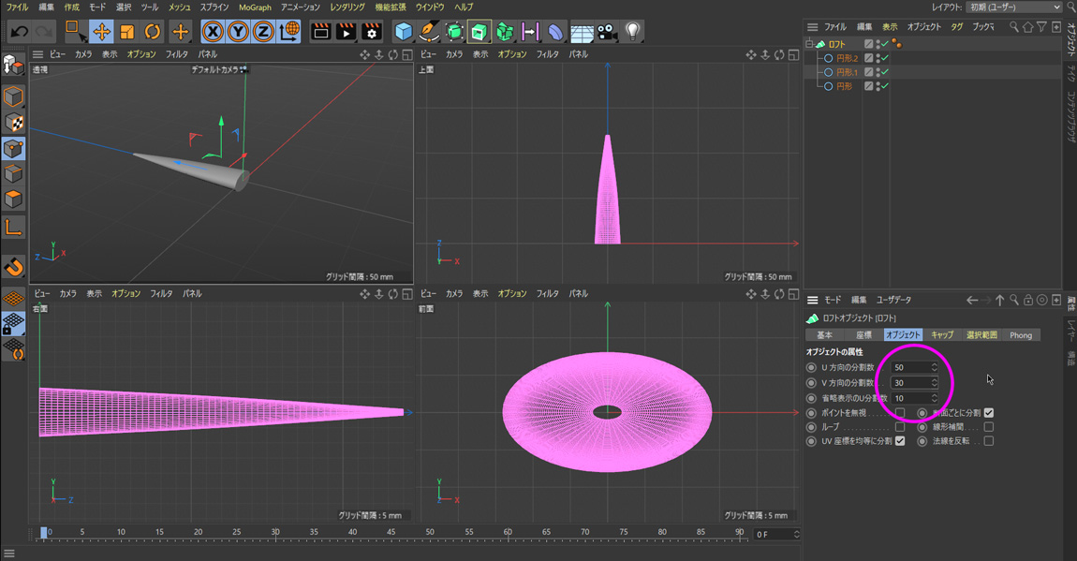Click the U 方向の分割数 stepper arrows
1077x561 pixels.
tap(934, 368)
